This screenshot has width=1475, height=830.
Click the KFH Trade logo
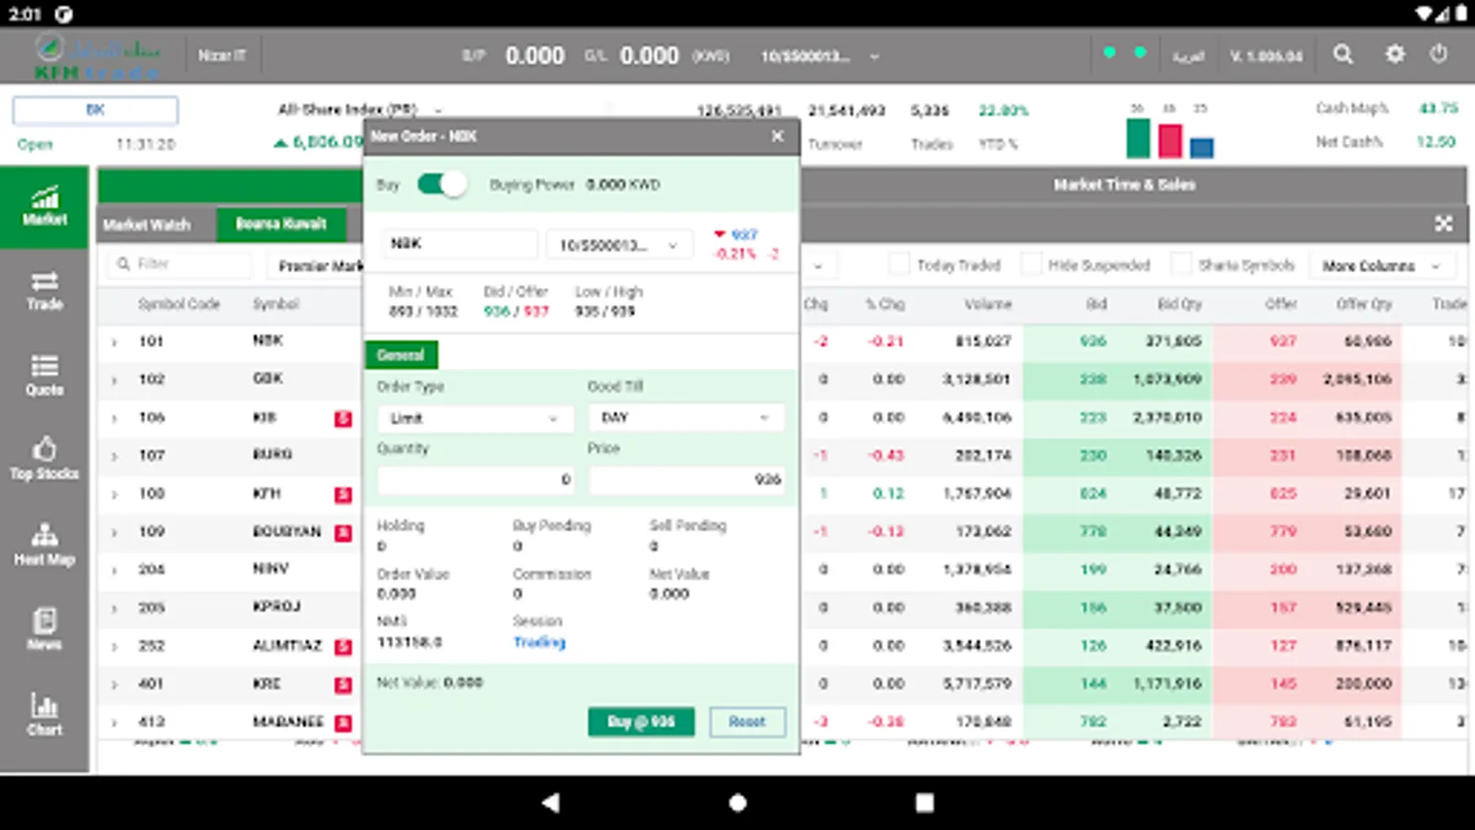[x=97, y=56]
